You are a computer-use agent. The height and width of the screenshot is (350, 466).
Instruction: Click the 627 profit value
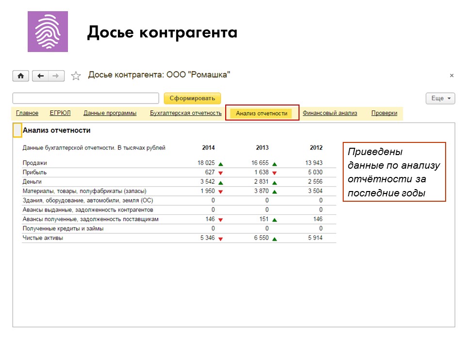tap(210, 172)
